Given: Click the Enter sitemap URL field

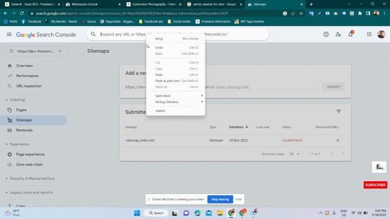Looking at the screenshot, I should pyautogui.click(x=268, y=87).
